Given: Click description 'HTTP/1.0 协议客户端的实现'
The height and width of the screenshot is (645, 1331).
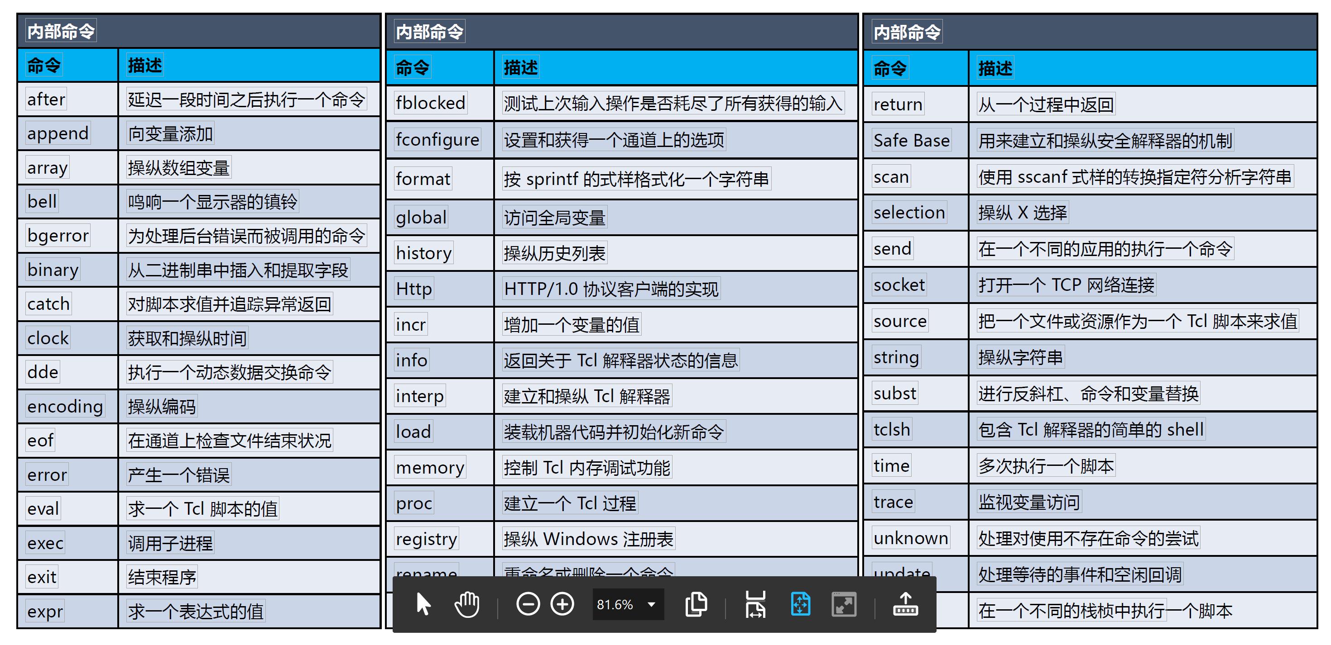Looking at the screenshot, I should pos(611,289).
